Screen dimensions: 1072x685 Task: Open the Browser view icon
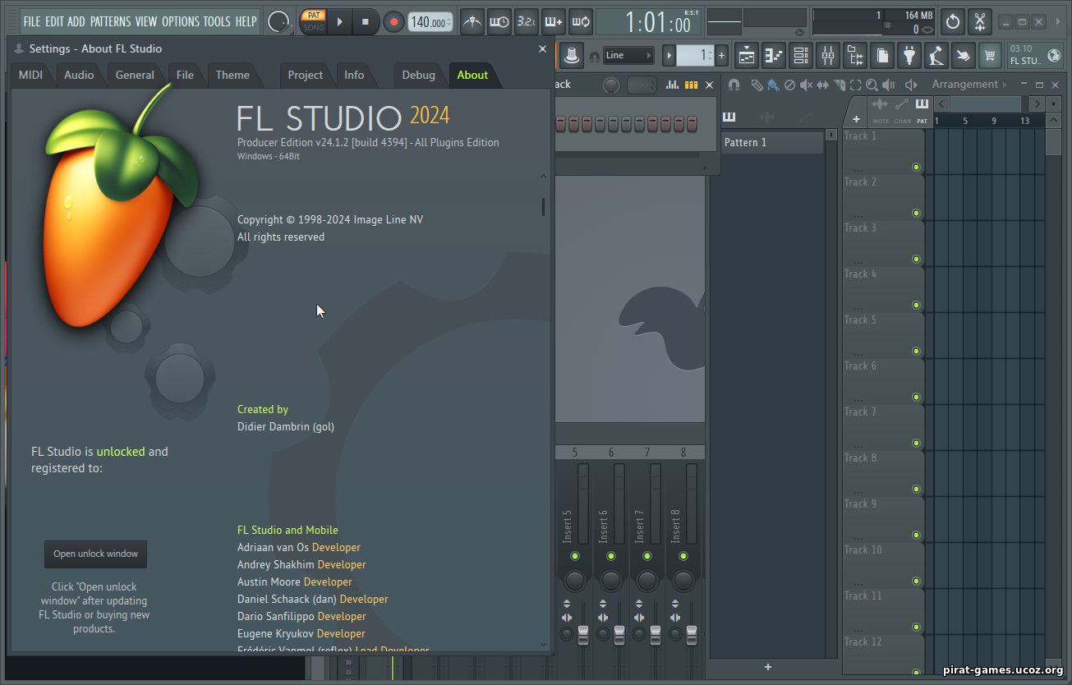pos(855,56)
